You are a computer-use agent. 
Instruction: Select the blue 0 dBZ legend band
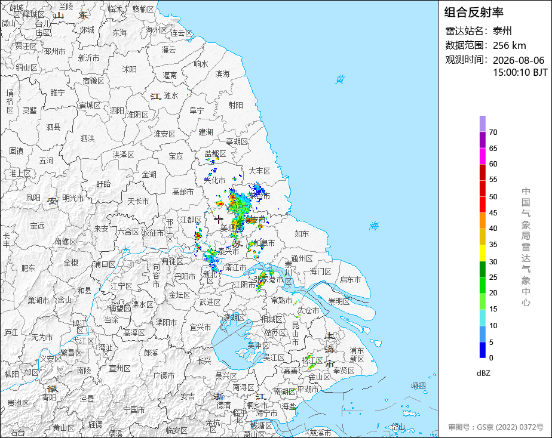[x=482, y=350]
